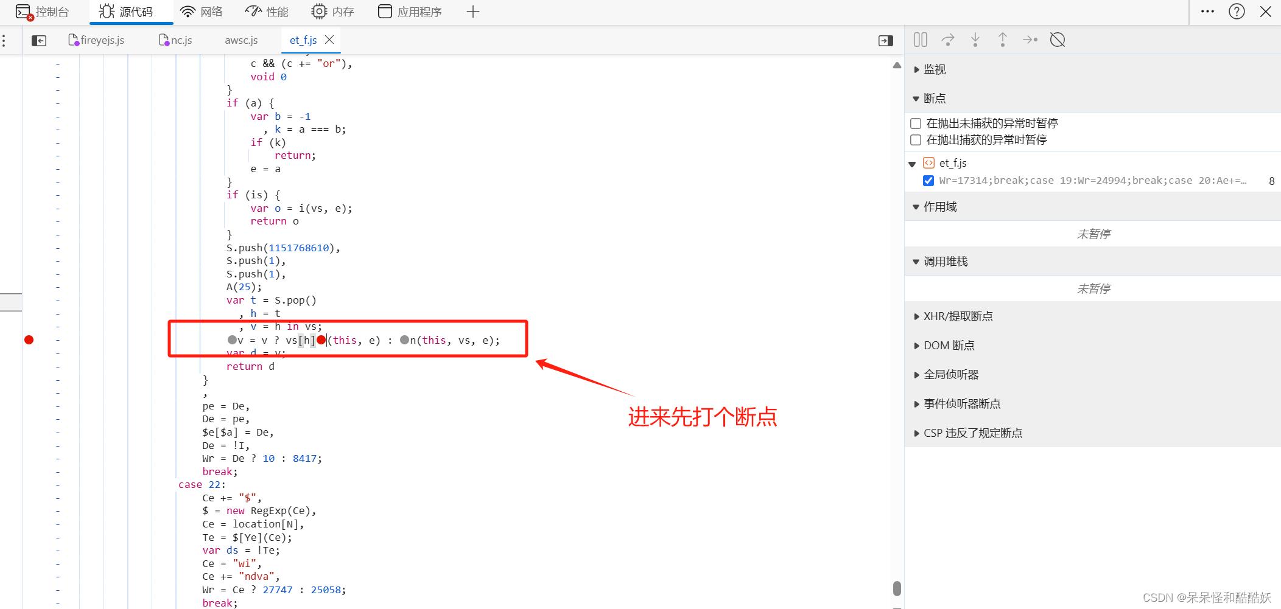This screenshot has width=1281, height=609.
Task: Click the return d code line
Action: (x=250, y=366)
